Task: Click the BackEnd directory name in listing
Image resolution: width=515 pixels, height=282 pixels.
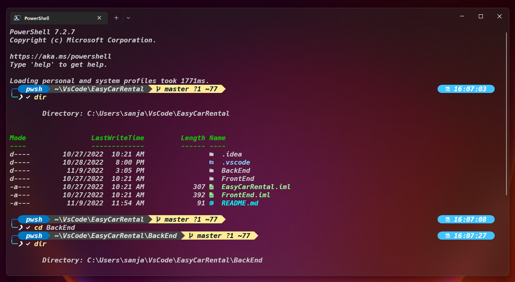Action: coord(236,170)
